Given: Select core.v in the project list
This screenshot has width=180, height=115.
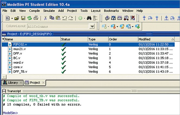Looking at the screenshot, I should pos(18,67).
